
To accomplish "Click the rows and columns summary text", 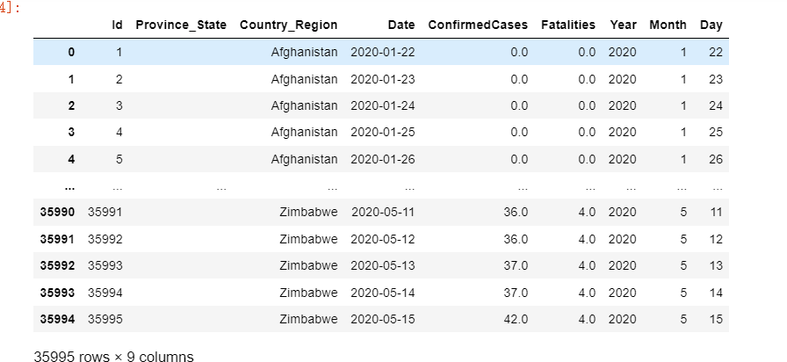I will pyautogui.click(x=113, y=356).
